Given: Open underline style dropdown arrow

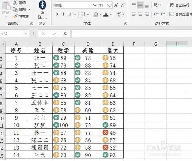Looking at the screenshot, I should click(75, 15).
